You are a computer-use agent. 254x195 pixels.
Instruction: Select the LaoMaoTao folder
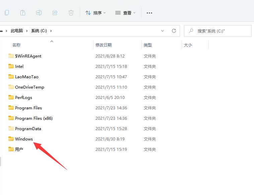click(27, 77)
